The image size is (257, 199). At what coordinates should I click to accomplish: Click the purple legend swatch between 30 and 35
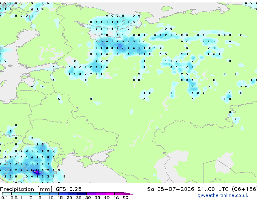91,194
